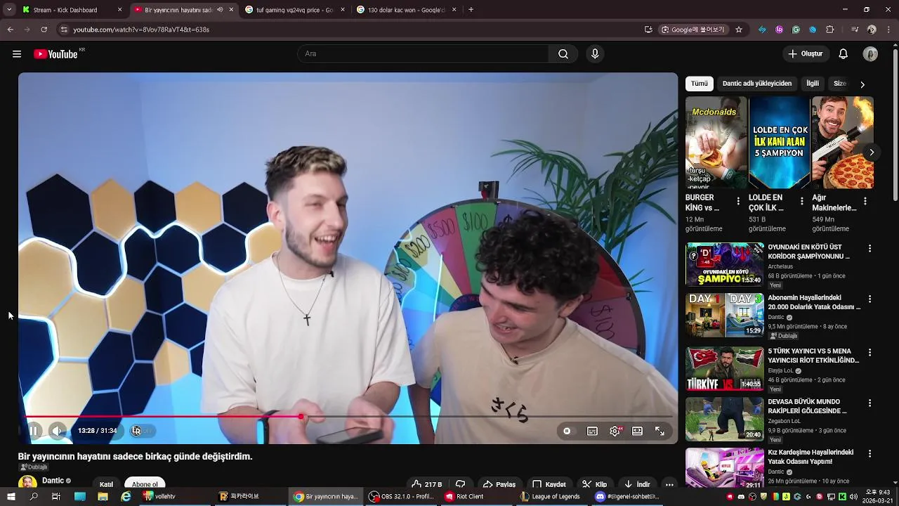Open the Chrome three-dot menu

click(888, 30)
